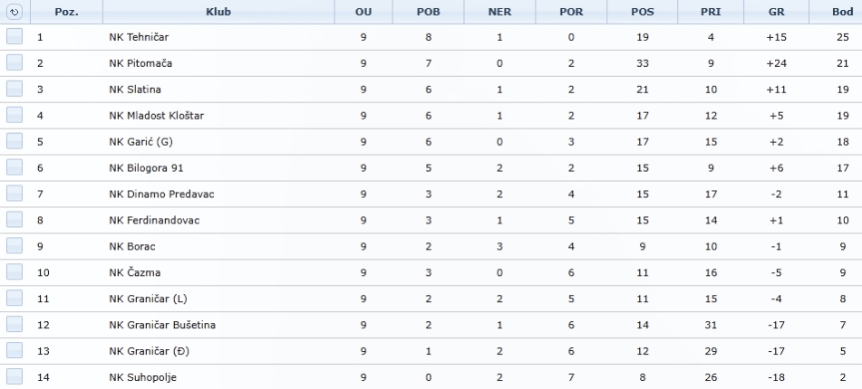Screen dimensions: 862x389
Task: Select the NK Ferdinandovac club name
Action: pyautogui.click(x=154, y=221)
